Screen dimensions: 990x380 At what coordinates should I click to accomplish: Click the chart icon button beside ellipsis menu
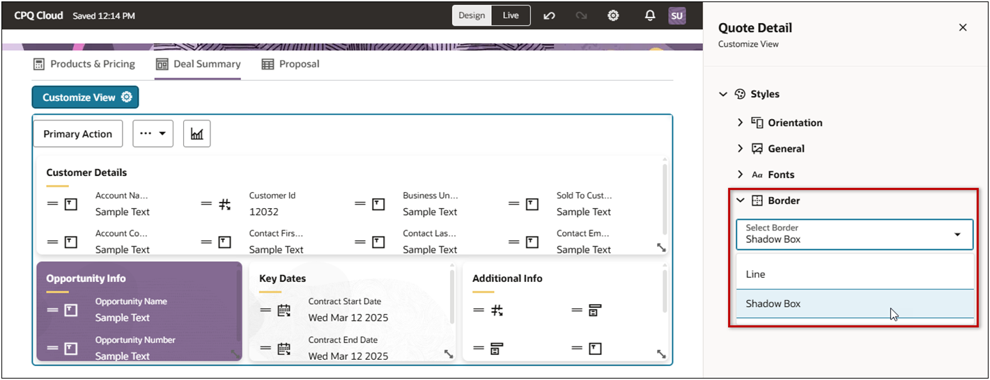197,134
